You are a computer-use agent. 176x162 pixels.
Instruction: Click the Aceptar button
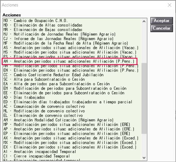(162, 21)
